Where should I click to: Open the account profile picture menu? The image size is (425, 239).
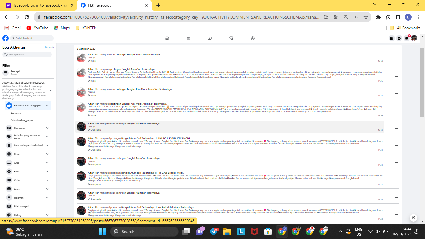point(414,38)
